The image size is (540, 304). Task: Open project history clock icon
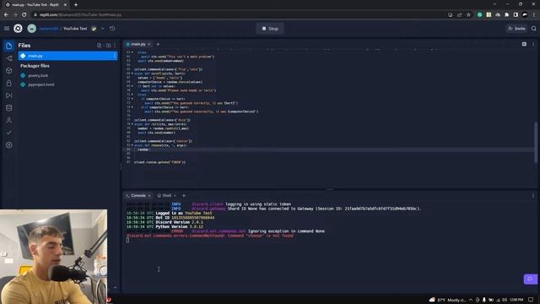point(112,28)
